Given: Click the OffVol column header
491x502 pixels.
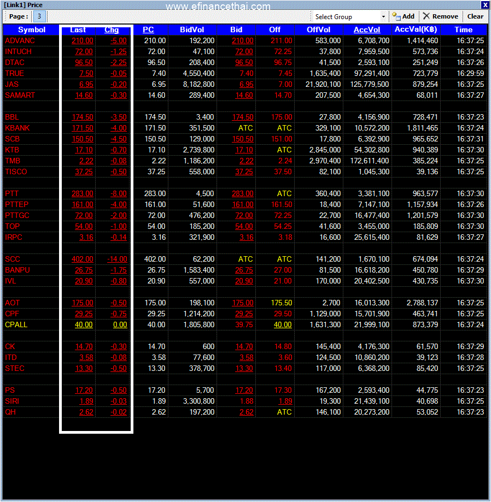Looking at the screenshot, I should (318, 30).
